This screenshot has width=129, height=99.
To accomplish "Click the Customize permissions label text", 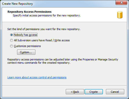I will (27, 46).
